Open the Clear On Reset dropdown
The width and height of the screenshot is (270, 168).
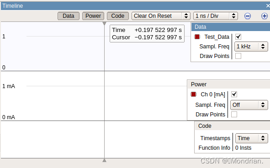click(161, 16)
